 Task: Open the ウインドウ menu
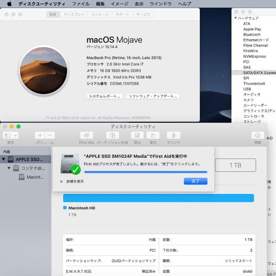click(161, 4)
